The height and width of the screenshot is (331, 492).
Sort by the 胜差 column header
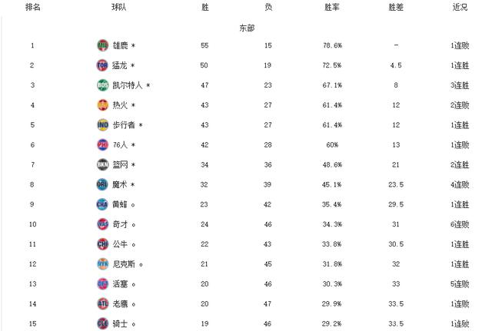pos(396,7)
